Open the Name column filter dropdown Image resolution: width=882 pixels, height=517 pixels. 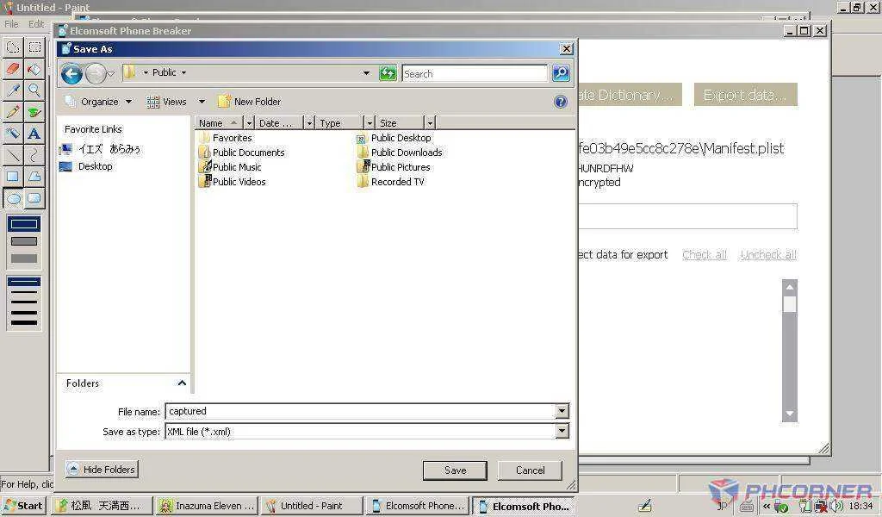pos(249,122)
